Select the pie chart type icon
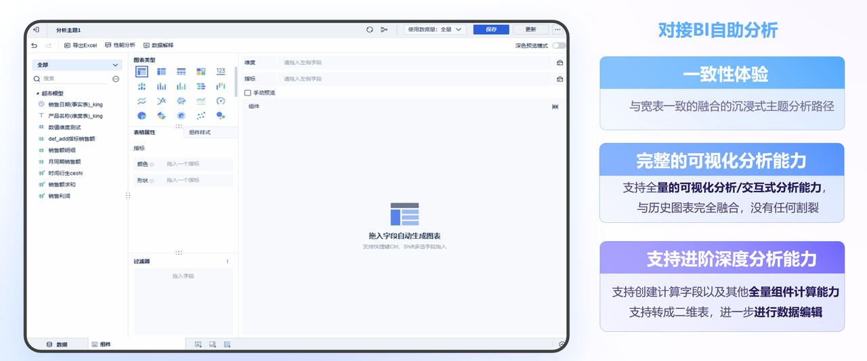Screen dimensions: 867x361 point(142,116)
